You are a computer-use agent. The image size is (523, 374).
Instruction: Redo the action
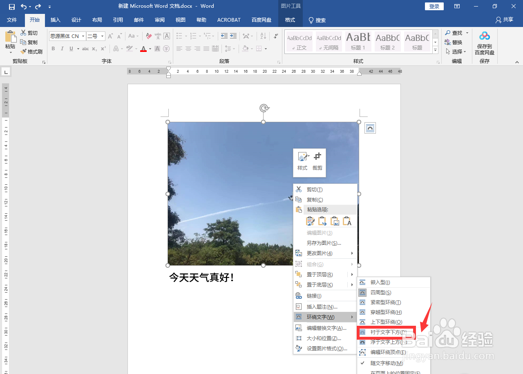(38, 7)
